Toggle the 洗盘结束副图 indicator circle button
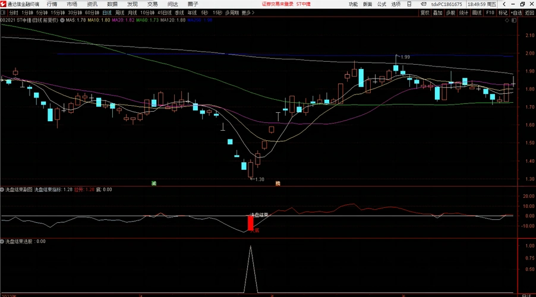Image resolution: width=536 pixels, height=297 pixels. point(3,190)
